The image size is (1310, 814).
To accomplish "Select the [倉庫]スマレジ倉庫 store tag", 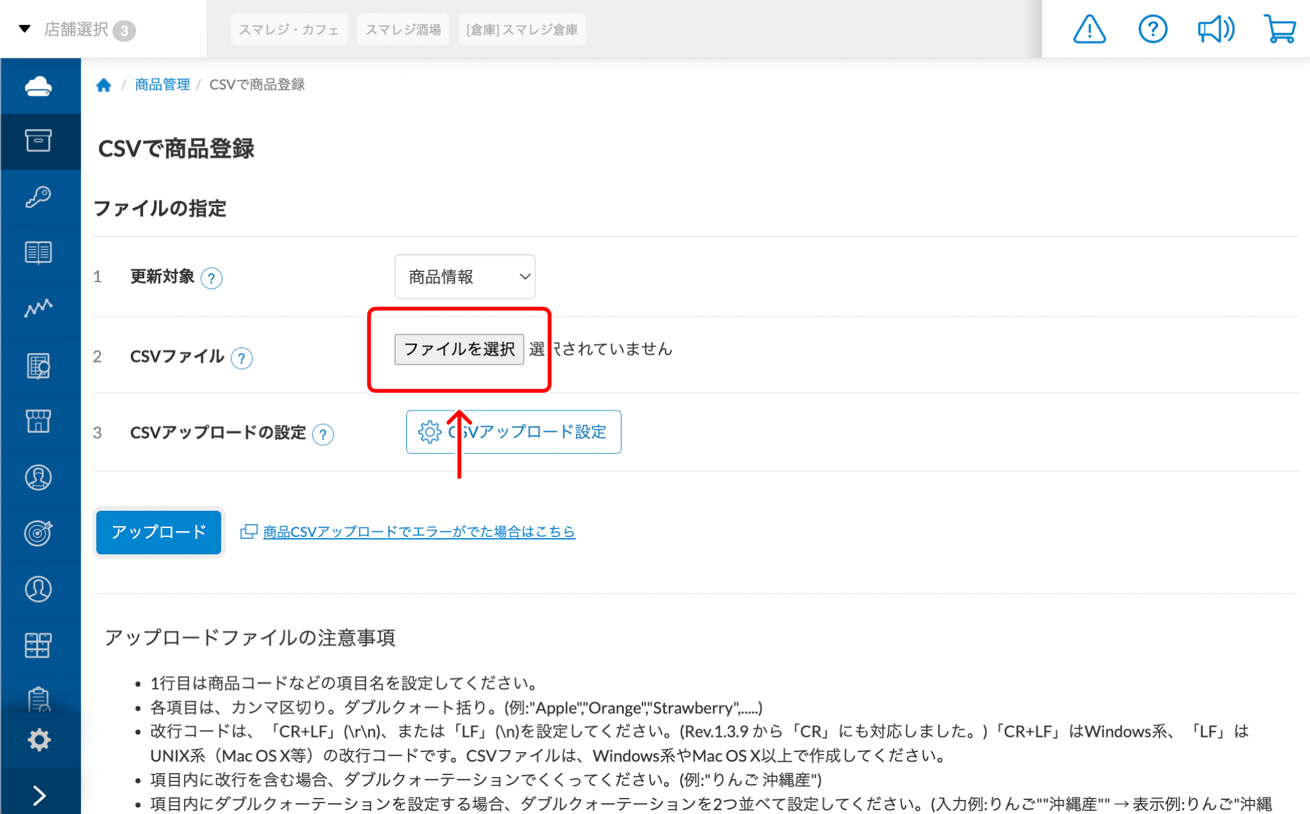I will 522,29.
